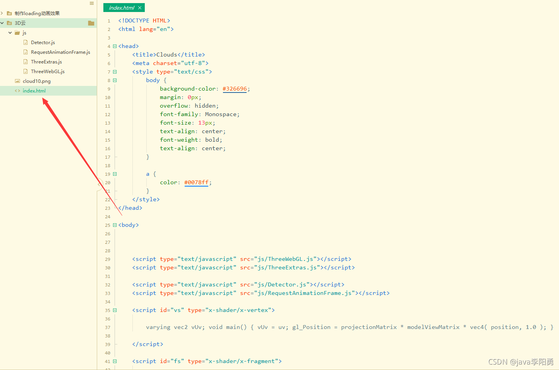Click the js/Detector.js src string

[282, 284]
